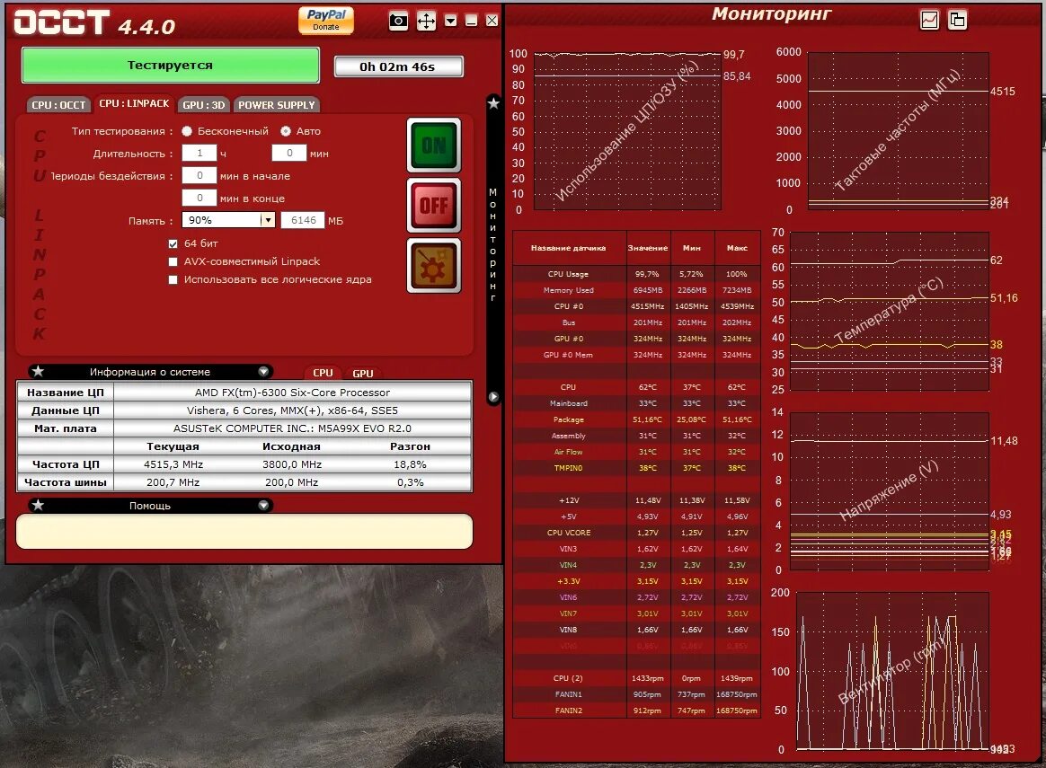1046x768 pixels.
Task: Open settings with the gear wrench icon
Action: pyautogui.click(x=434, y=265)
